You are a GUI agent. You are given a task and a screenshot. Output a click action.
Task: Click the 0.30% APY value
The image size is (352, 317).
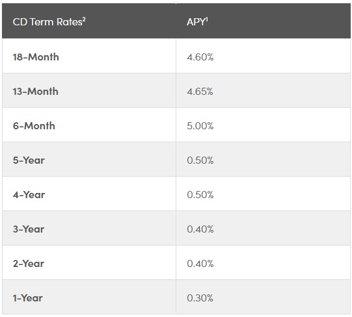(x=200, y=298)
